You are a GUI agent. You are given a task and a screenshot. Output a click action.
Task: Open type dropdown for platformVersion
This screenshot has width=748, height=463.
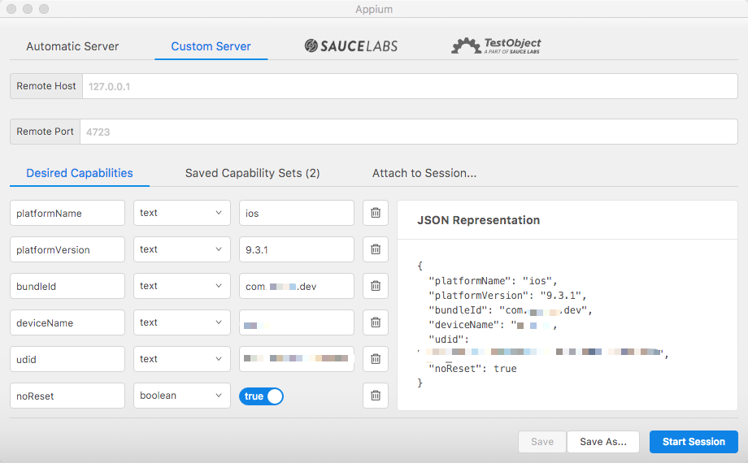click(182, 249)
